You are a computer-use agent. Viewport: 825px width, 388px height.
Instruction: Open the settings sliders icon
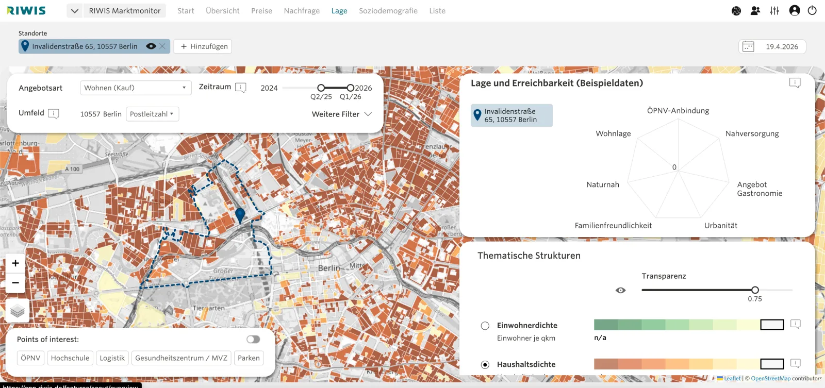[x=774, y=10]
